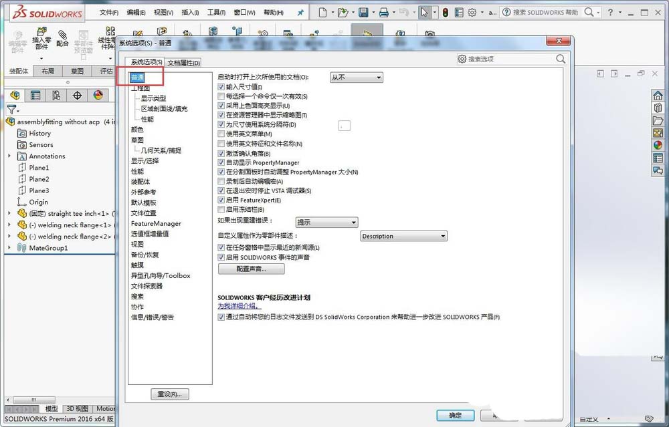Click the 确定 button

455,415
